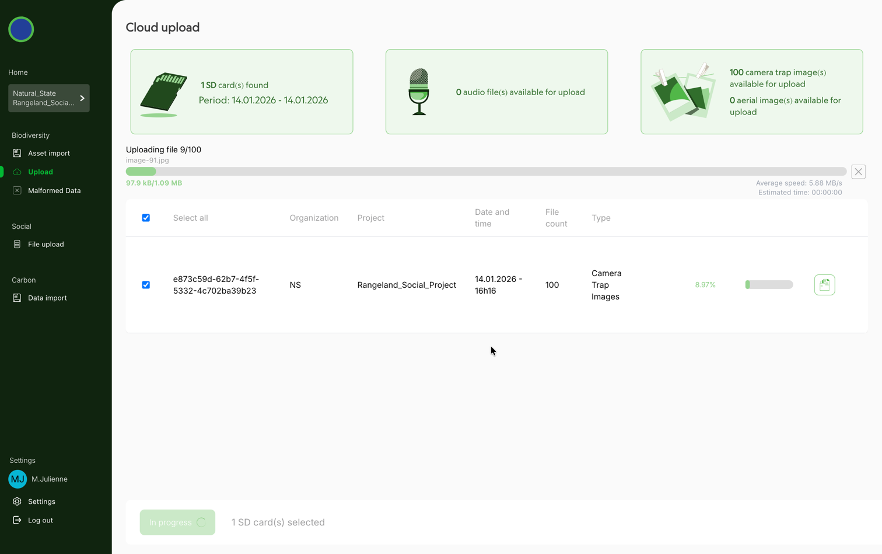Cancel upload with the X button
This screenshot has height=554, width=882.
tap(858, 172)
